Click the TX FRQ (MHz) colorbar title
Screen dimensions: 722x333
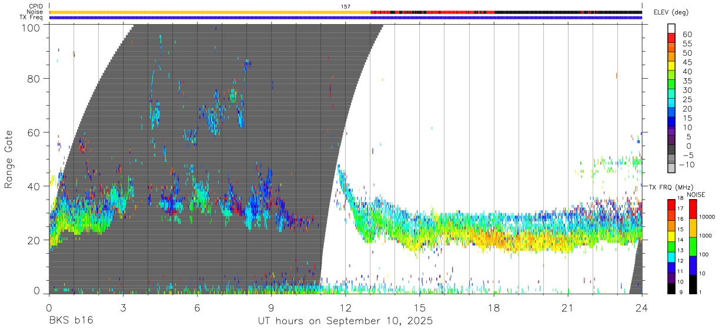672,187
